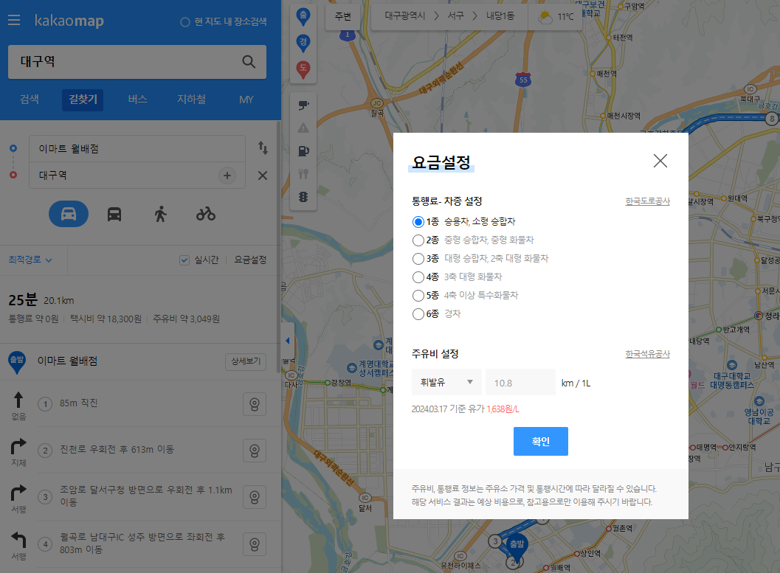Switch to 검색 tab

(x=30, y=100)
